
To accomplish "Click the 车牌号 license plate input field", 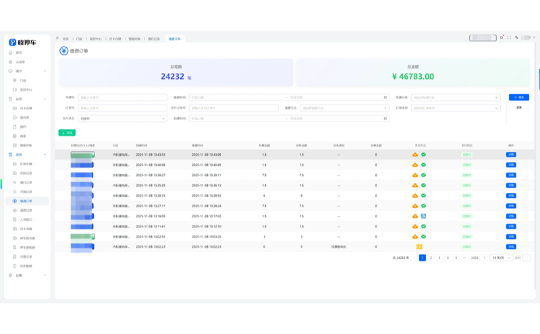I will click(122, 97).
